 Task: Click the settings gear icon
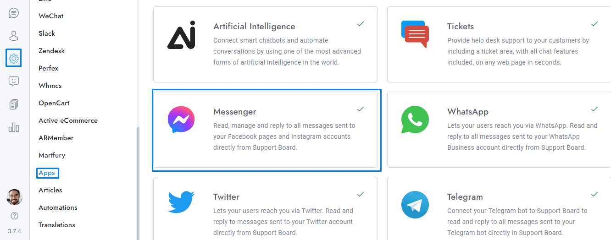pos(14,58)
